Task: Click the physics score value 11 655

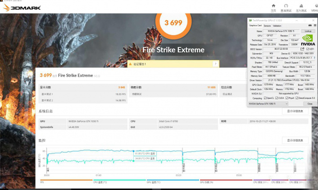Action: (x=211, y=88)
